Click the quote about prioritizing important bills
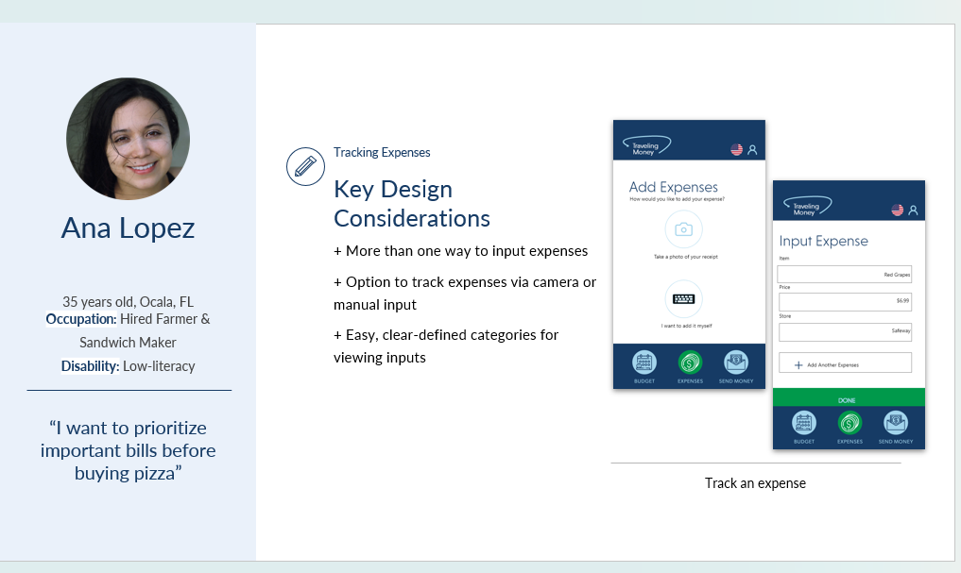 pyautogui.click(x=129, y=450)
